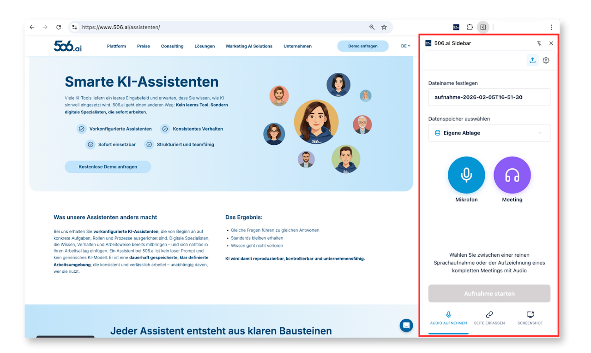The width and height of the screenshot is (591, 353).
Task: Open the DE language dropdown
Action: (x=405, y=46)
